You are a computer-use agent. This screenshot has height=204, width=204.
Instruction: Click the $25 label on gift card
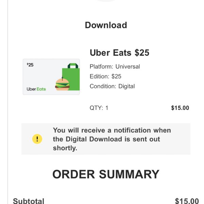pyautogui.click(x=30, y=65)
